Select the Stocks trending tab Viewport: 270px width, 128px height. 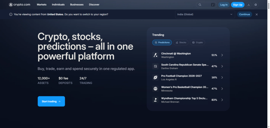[x=181, y=42]
